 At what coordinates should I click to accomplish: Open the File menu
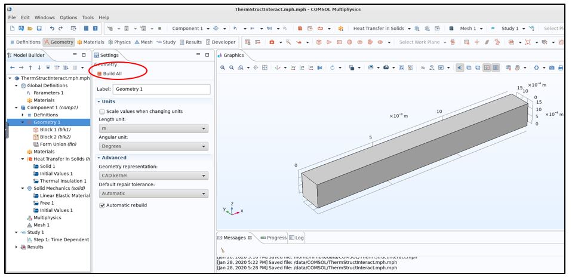click(x=12, y=17)
